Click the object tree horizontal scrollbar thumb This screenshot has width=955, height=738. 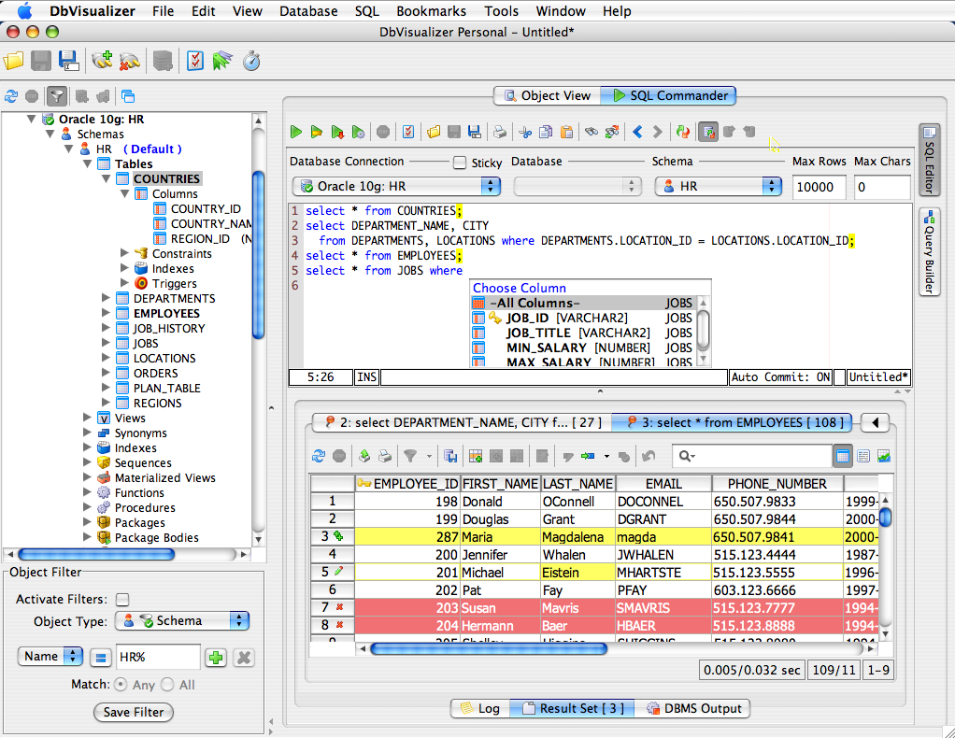(96, 554)
